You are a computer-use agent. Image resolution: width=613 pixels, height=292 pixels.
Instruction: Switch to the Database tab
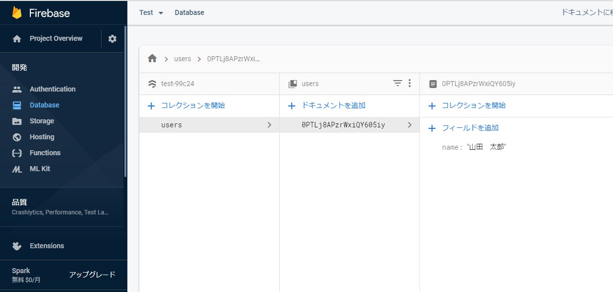coord(189,12)
